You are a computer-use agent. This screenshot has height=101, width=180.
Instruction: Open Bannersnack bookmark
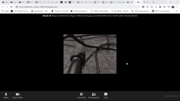[40, 11]
